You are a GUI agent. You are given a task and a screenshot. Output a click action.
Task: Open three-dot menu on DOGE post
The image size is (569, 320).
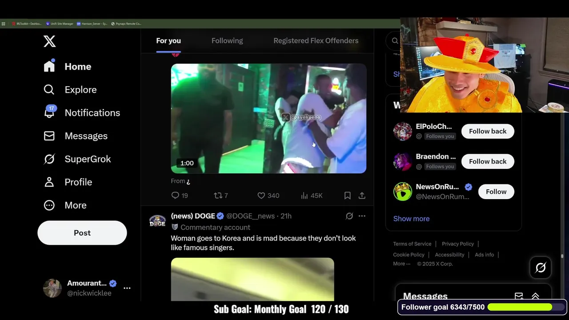point(362,216)
